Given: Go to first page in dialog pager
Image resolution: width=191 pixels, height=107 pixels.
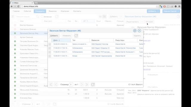Looking at the screenshot, I should coord(51,84).
